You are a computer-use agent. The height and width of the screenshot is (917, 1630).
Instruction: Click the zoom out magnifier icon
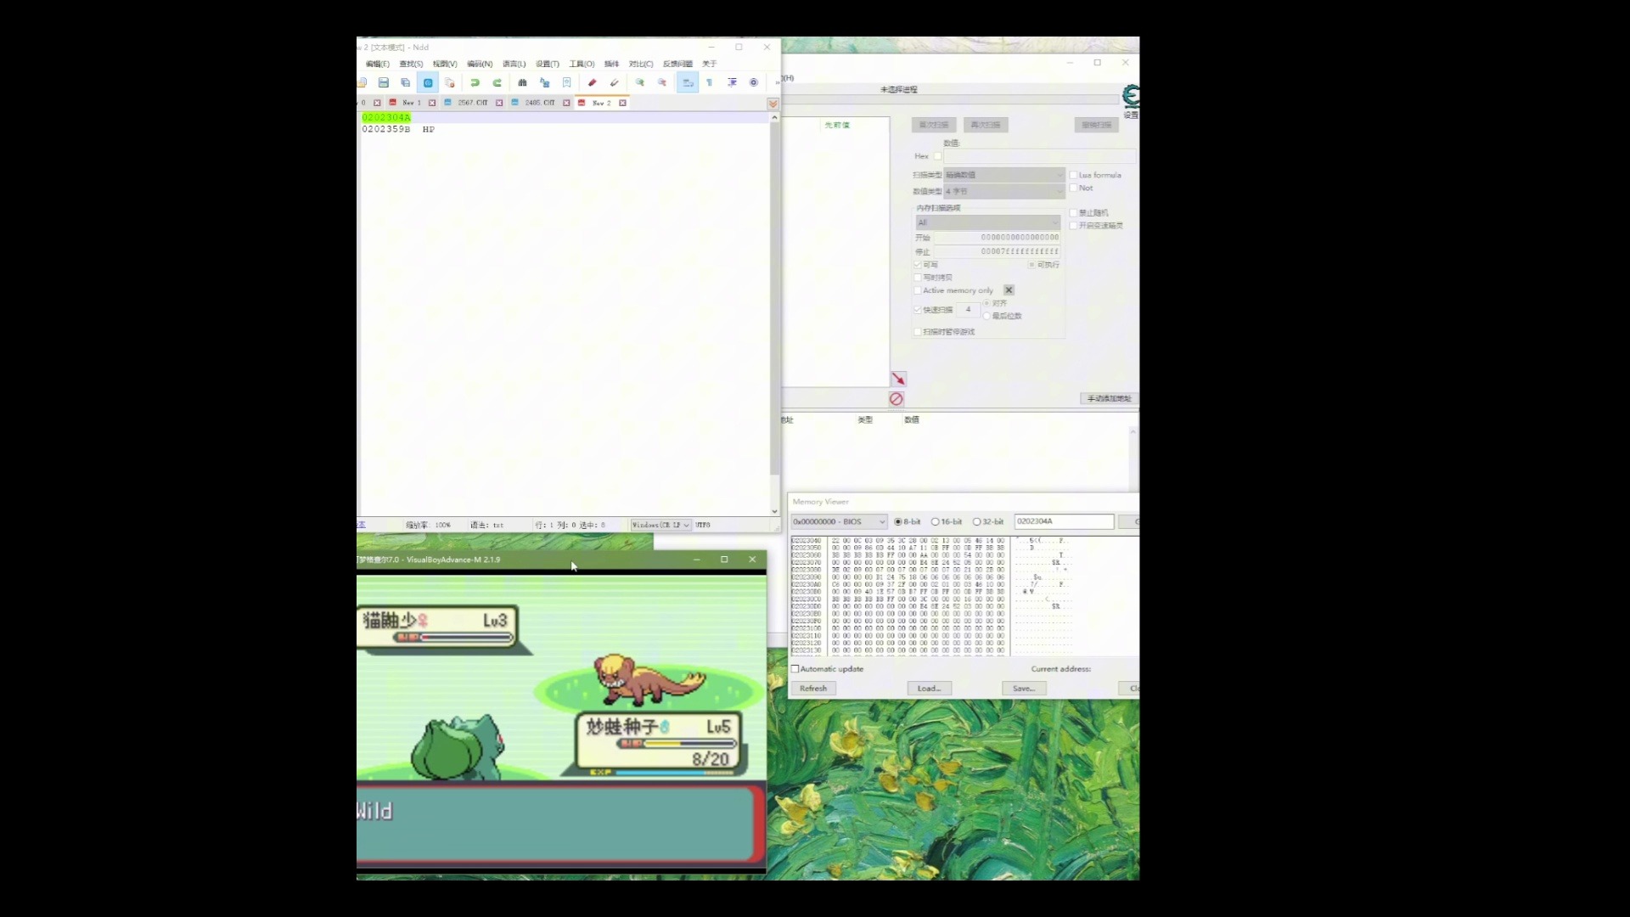pyautogui.click(x=662, y=82)
